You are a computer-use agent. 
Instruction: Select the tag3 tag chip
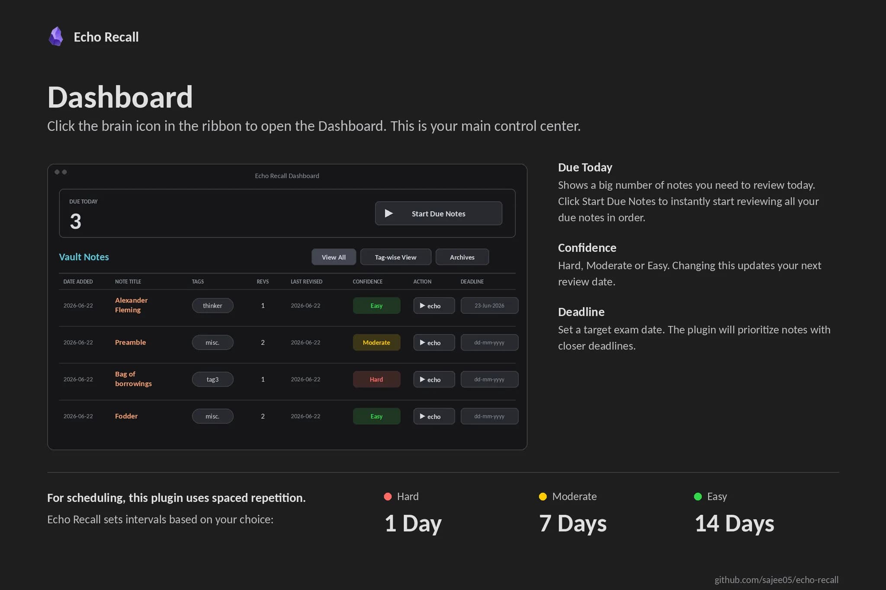tap(212, 380)
